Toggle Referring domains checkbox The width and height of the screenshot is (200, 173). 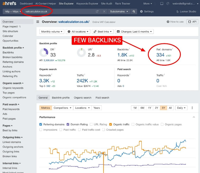click(40, 124)
